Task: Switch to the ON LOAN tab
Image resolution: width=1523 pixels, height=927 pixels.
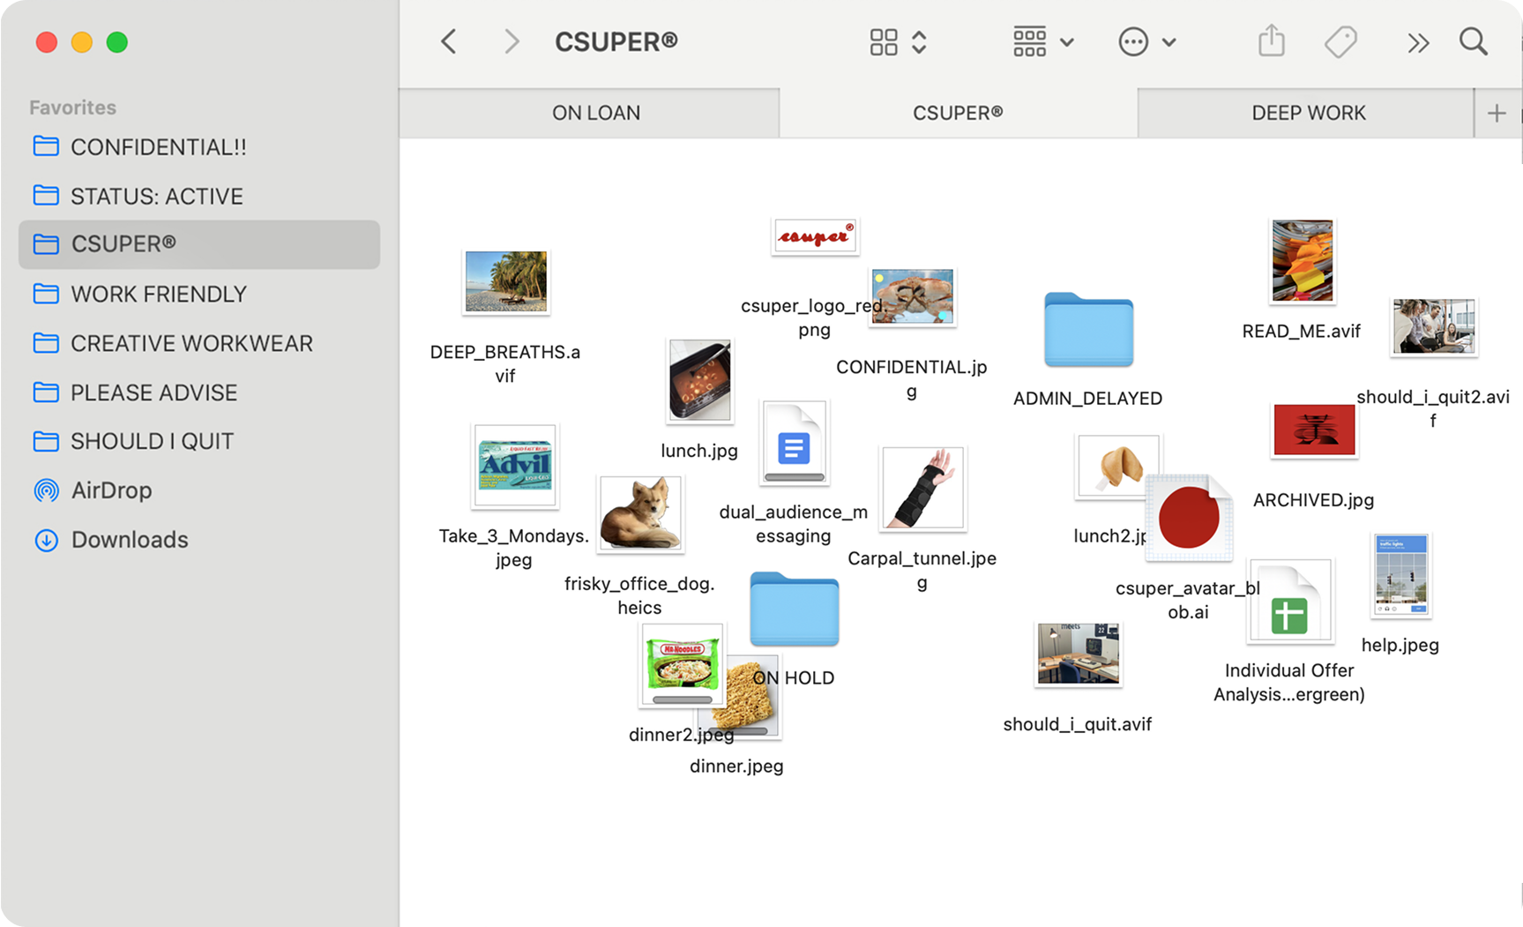Action: [595, 113]
